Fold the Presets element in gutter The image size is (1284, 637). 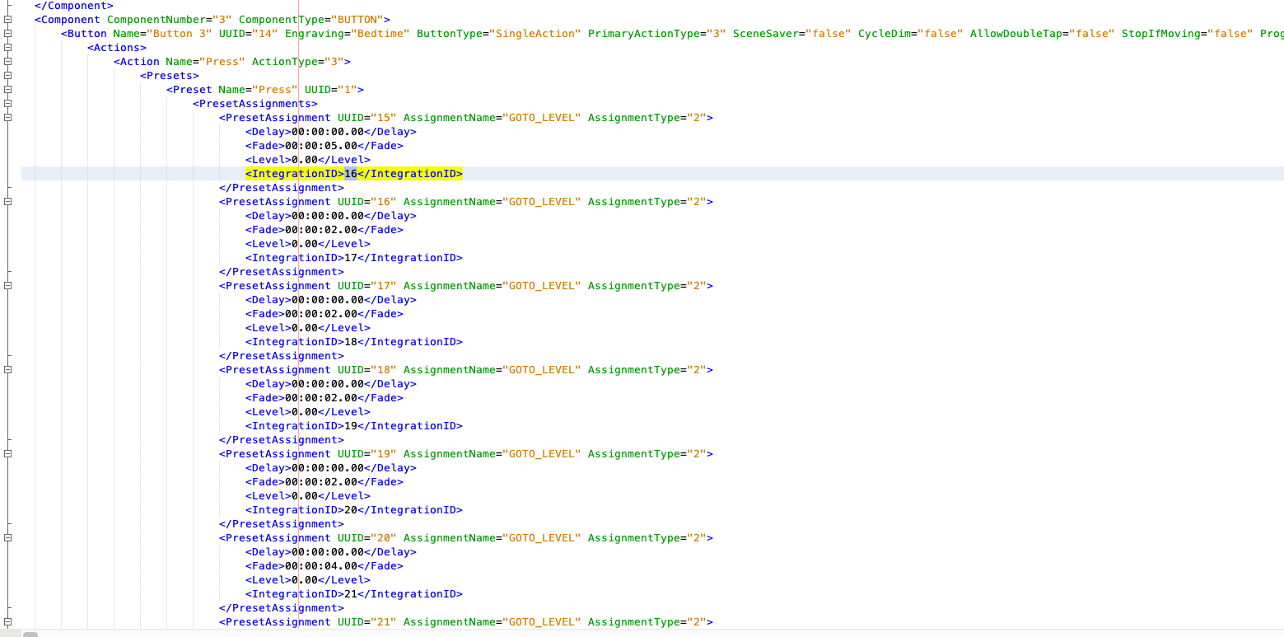coord(7,76)
